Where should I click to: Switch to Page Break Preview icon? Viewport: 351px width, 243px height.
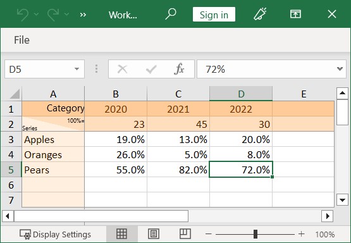185,234
